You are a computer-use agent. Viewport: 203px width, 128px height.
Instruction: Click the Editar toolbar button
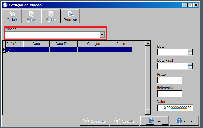pyautogui.click(x=31, y=16)
